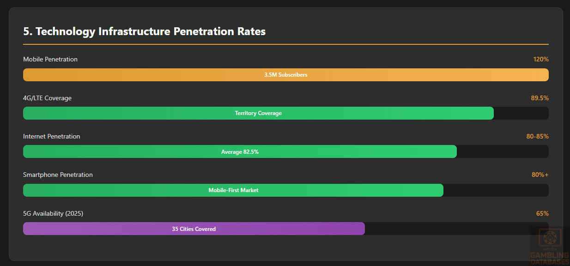Click the purple 35 Cities Covered bar
This screenshot has width=570, height=266.
tap(194, 229)
